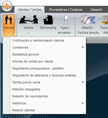Image resolution: width=108 pixels, height=118 pixels.
Task: Select Seguimiento presupuestos - pedidos
Action: 45,68
